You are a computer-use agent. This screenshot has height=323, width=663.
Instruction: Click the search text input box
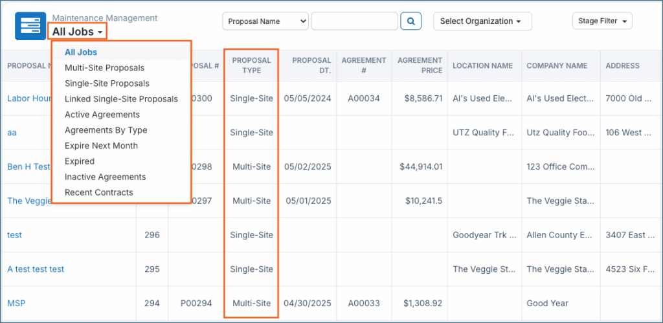pos(354,21)
